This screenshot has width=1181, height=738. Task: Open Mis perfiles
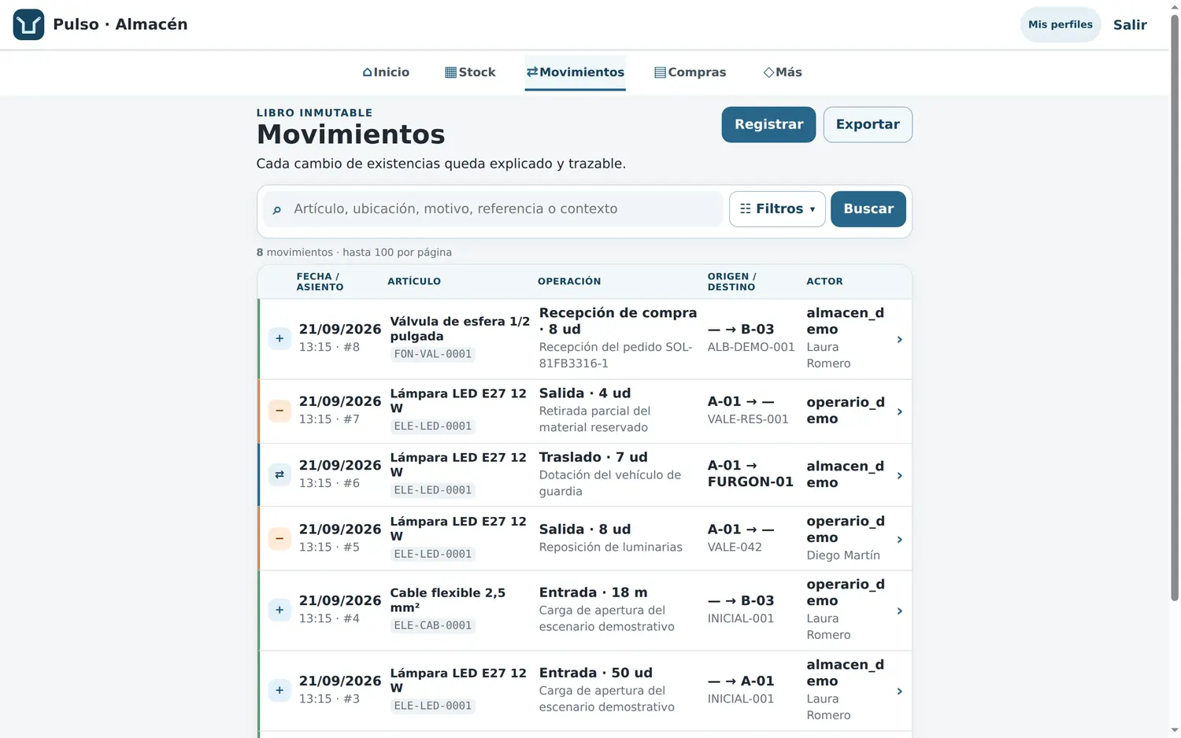(x=1061, y=24)
